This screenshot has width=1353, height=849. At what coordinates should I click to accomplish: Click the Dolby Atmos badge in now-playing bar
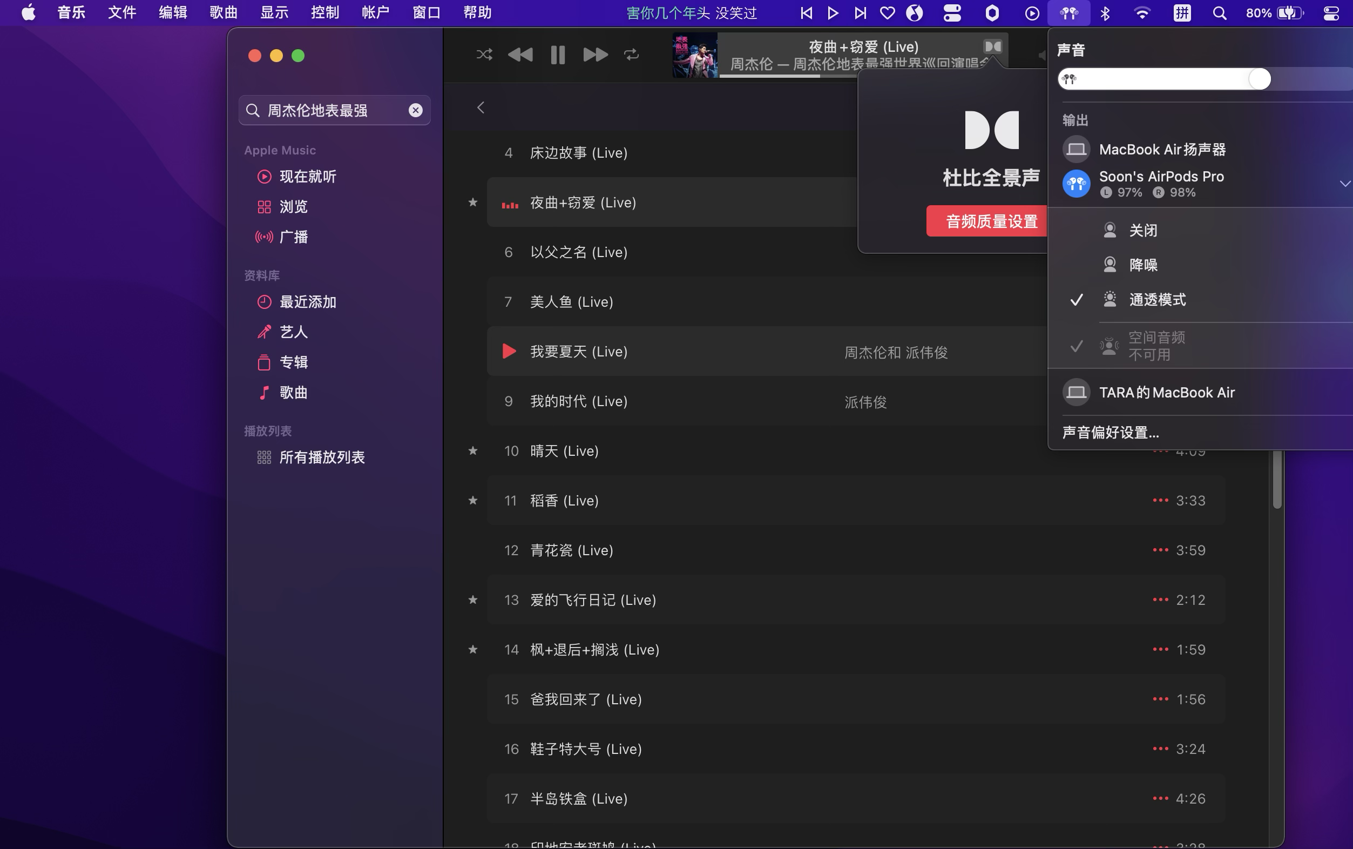992,46
